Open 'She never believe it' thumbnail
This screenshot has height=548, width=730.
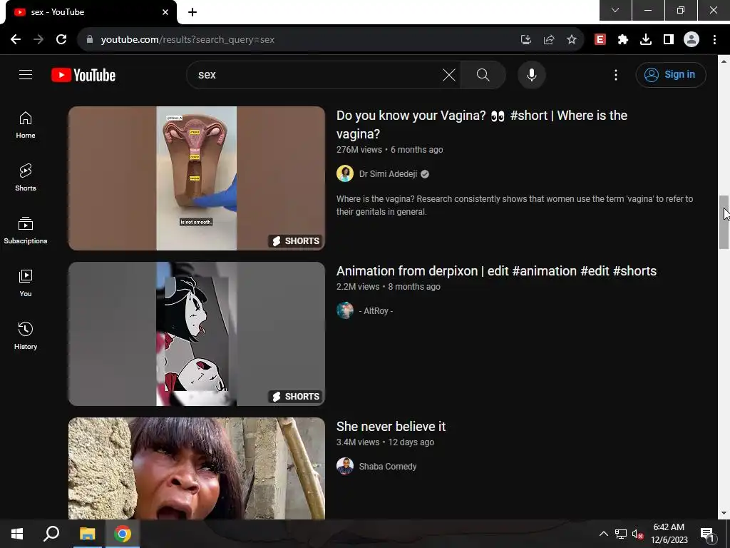click(x=197, y=468)
